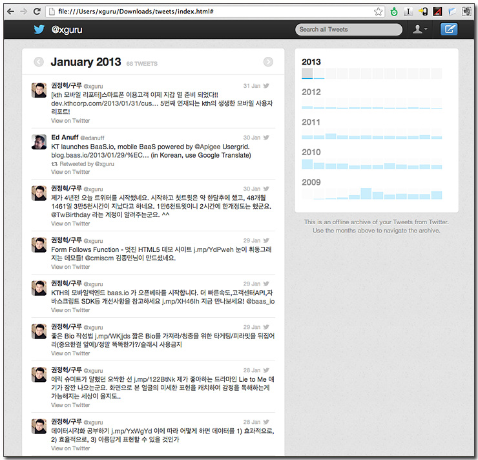The image size is (478, 460).
Task: Select the tallest bar in the 2011 chart
Action: tap(331, 134)
